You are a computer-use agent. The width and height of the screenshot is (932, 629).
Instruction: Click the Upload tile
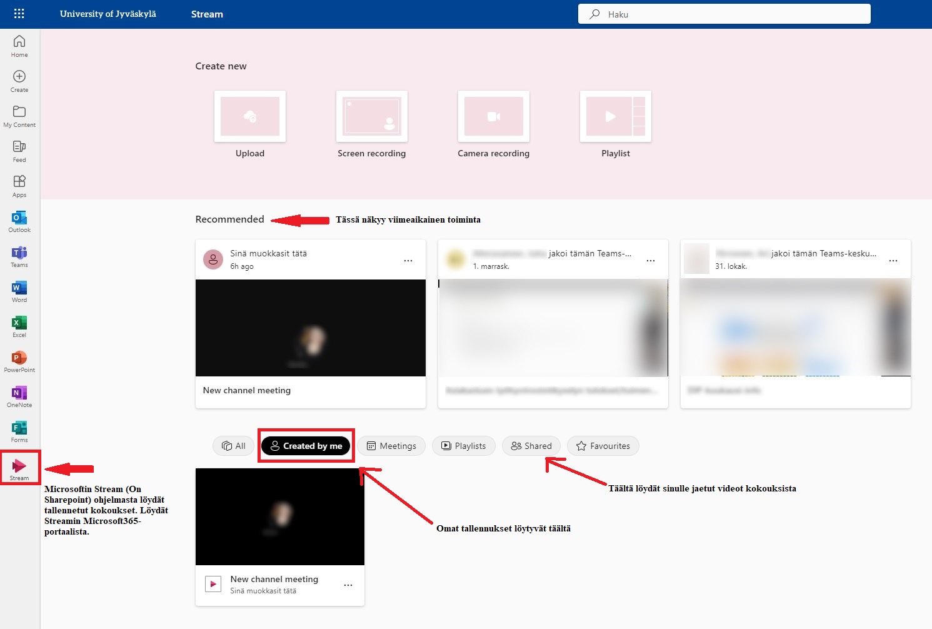(250, 124)
